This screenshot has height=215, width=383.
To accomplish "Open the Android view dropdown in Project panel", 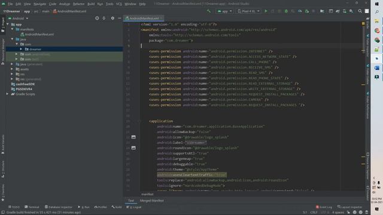I will coord(19,19).
